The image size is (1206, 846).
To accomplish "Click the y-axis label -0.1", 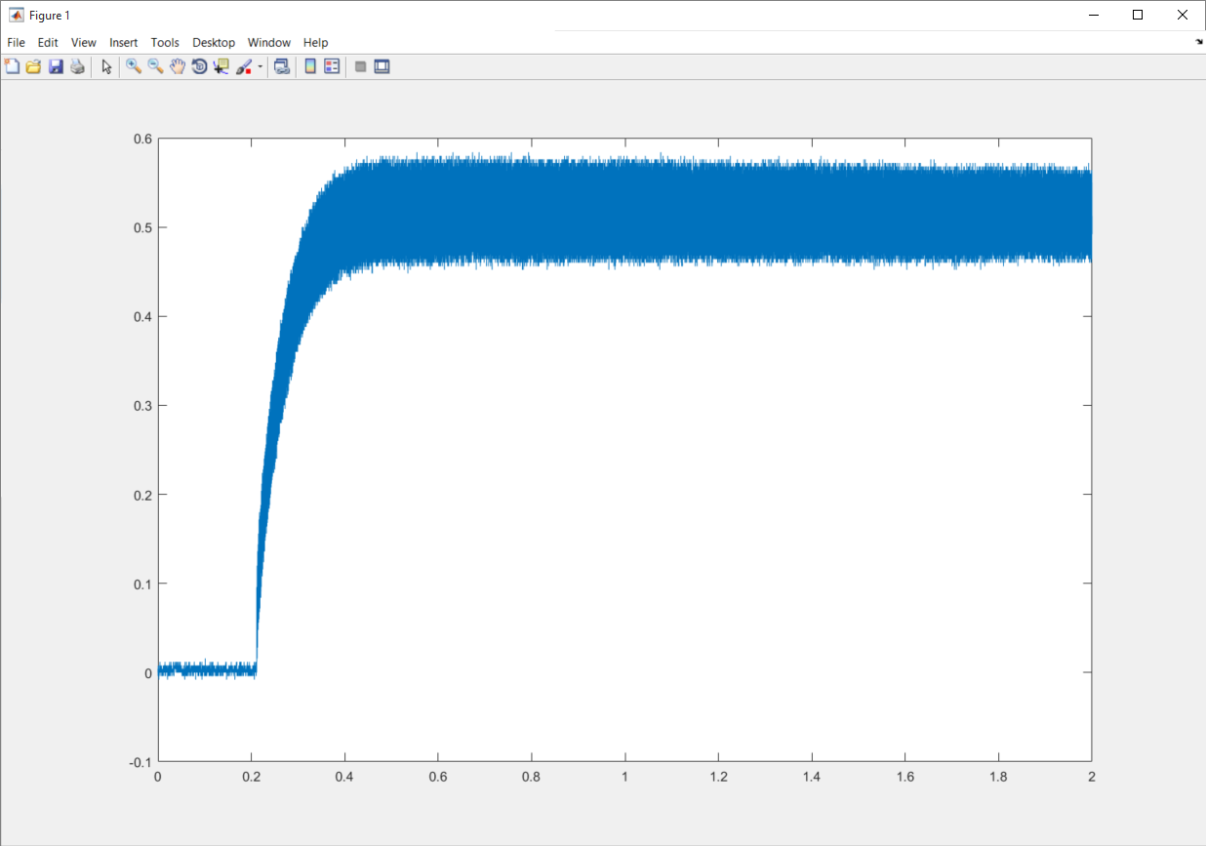I will (141, 761).
